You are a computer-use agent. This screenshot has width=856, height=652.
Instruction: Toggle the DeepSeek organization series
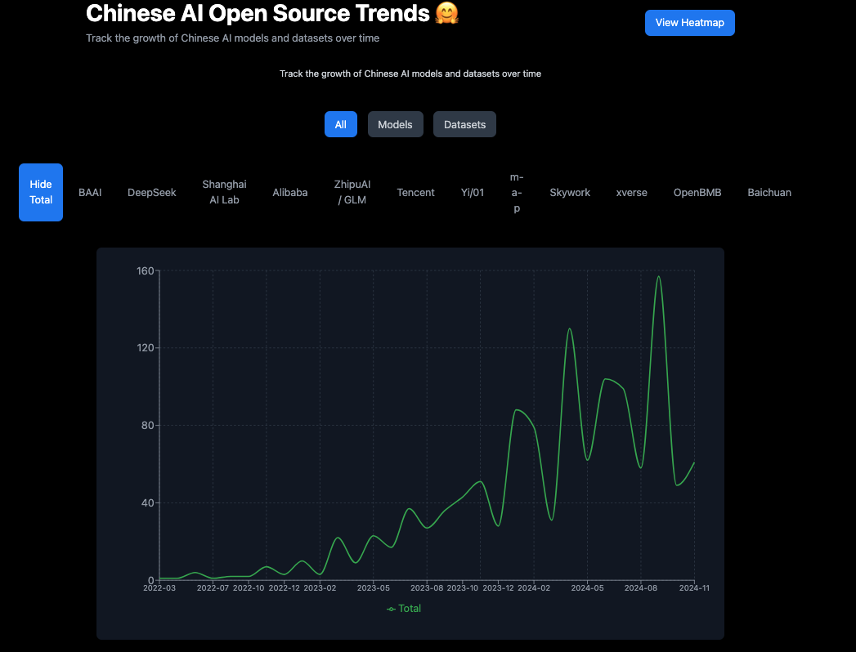[152, 193]
